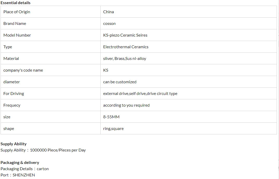Click the company's code name label

(x=23, y=70)
